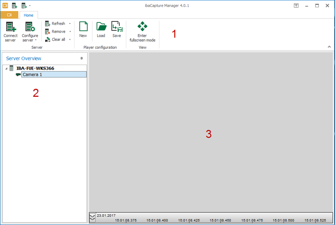This screenshot has width=335, height=225.
Task: Click the timeline at 15:01:08.450
Action: [220, 220]
